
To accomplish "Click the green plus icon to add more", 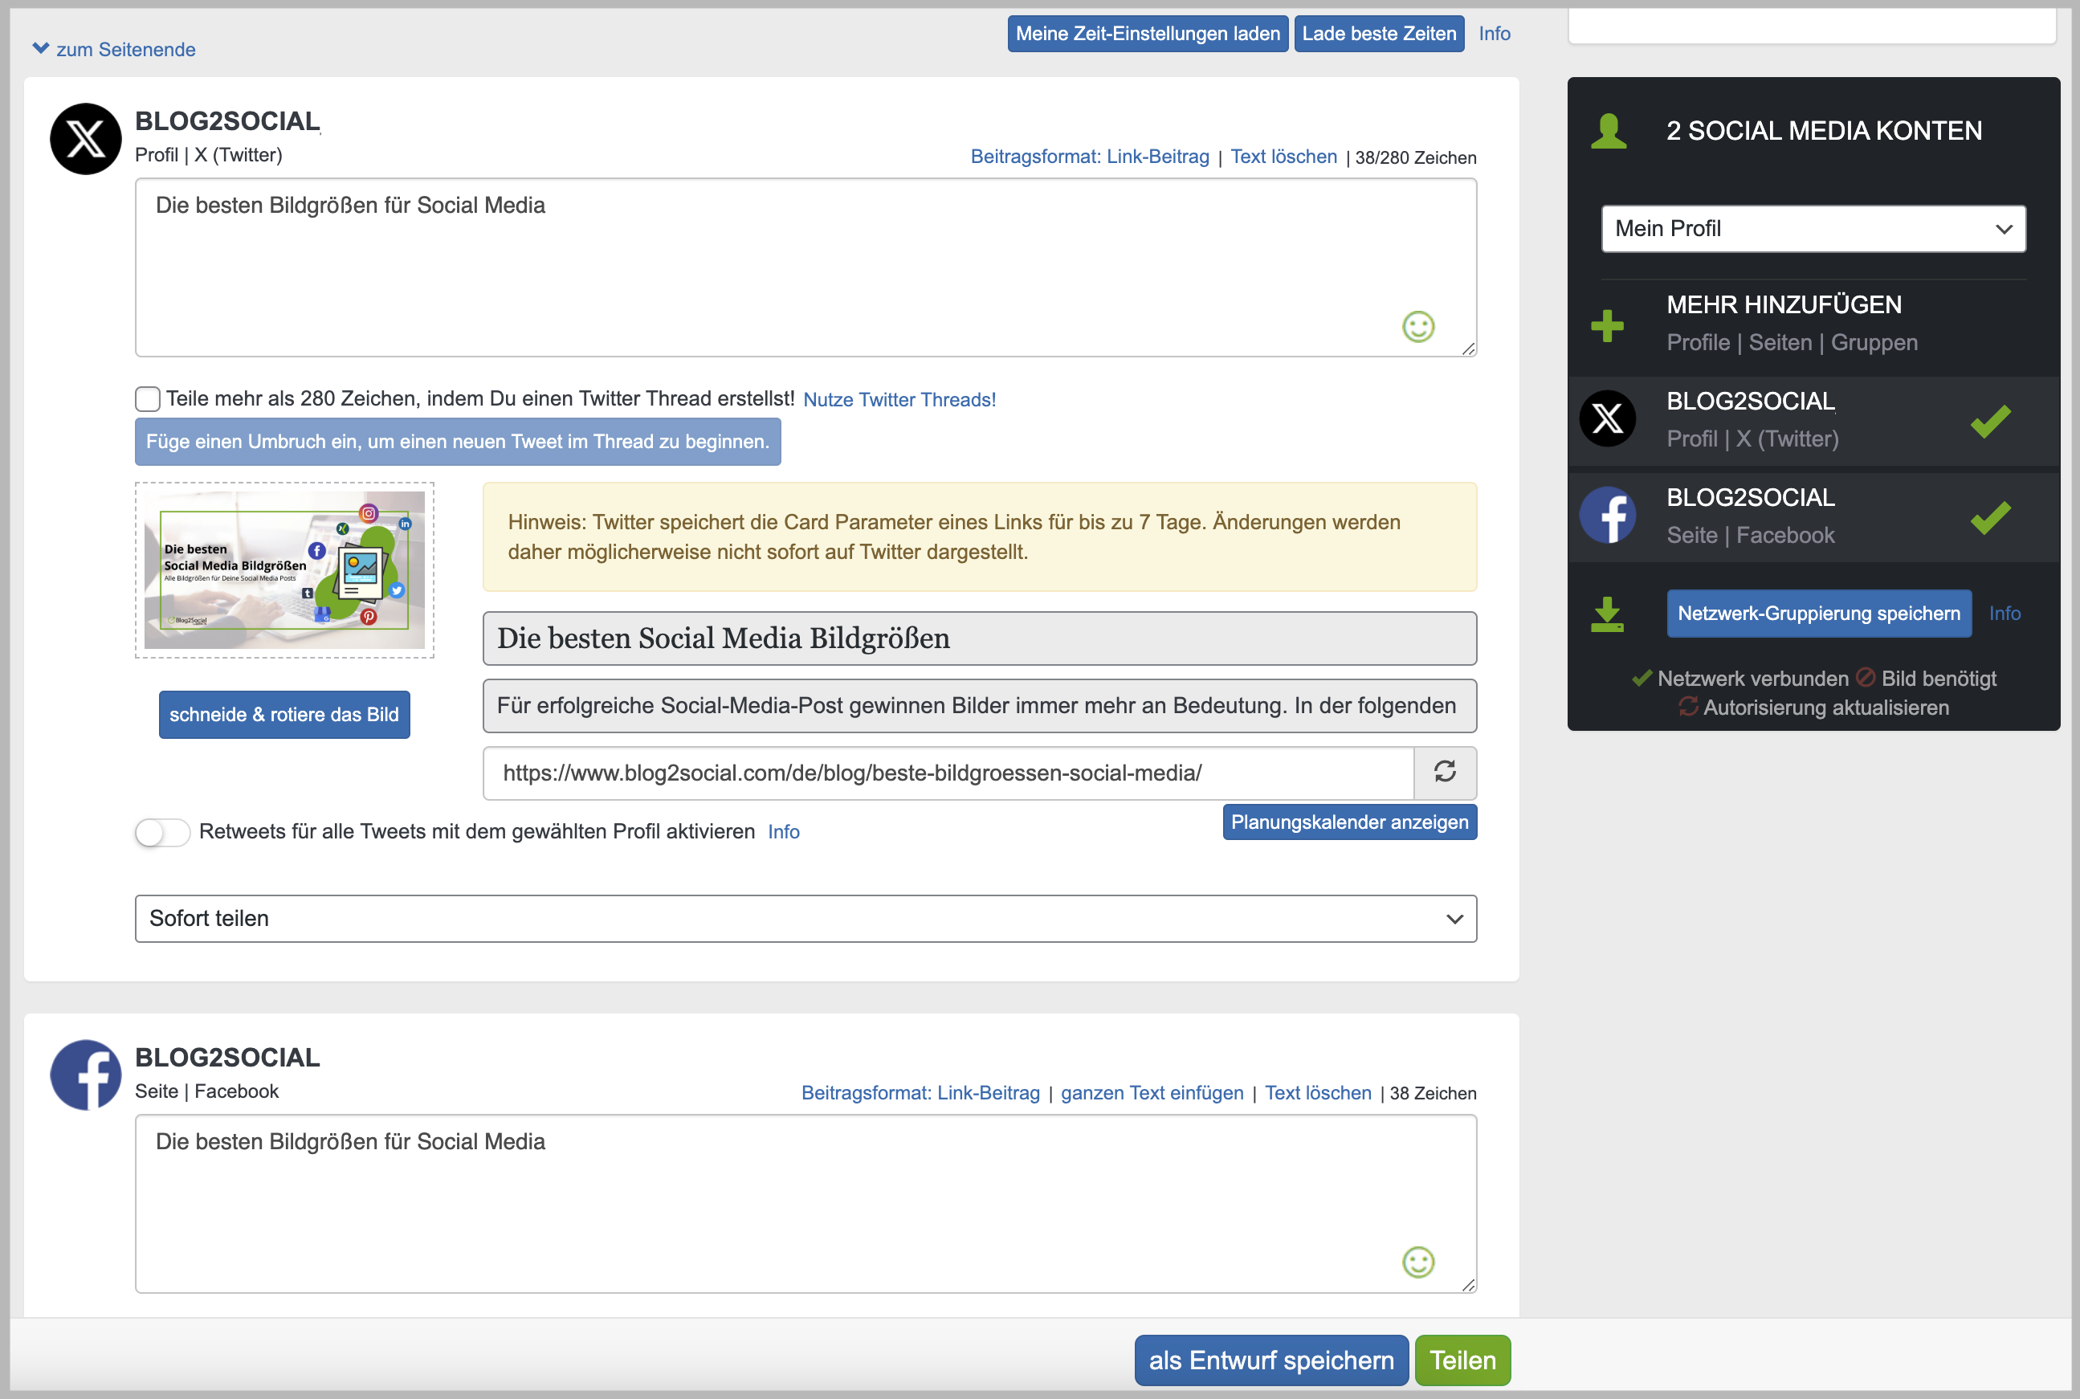I will click(1607, 326).
